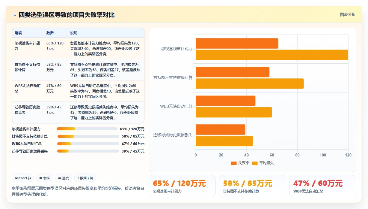
Task: Click the 说明 column header
Action: pyautogui.click(x=74, y=33)
